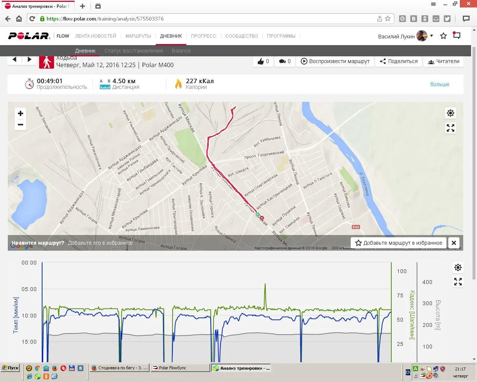Expand the map to fullscreen
The image size is (477, 382).
[451, 128]
